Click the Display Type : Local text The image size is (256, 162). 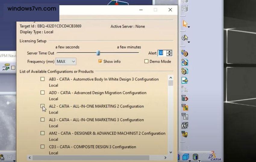[36, 32]
